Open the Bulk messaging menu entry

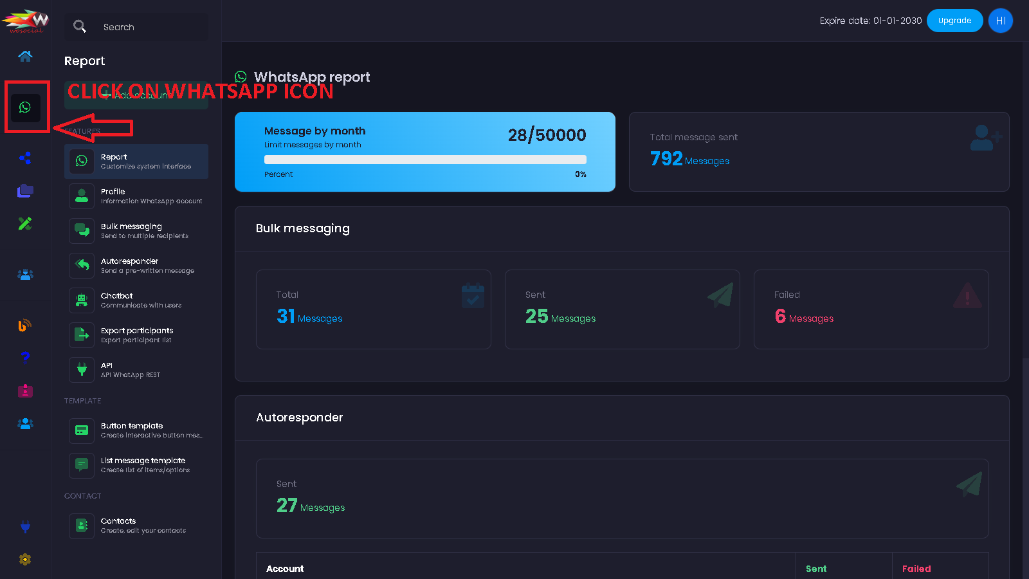point(136,230)
